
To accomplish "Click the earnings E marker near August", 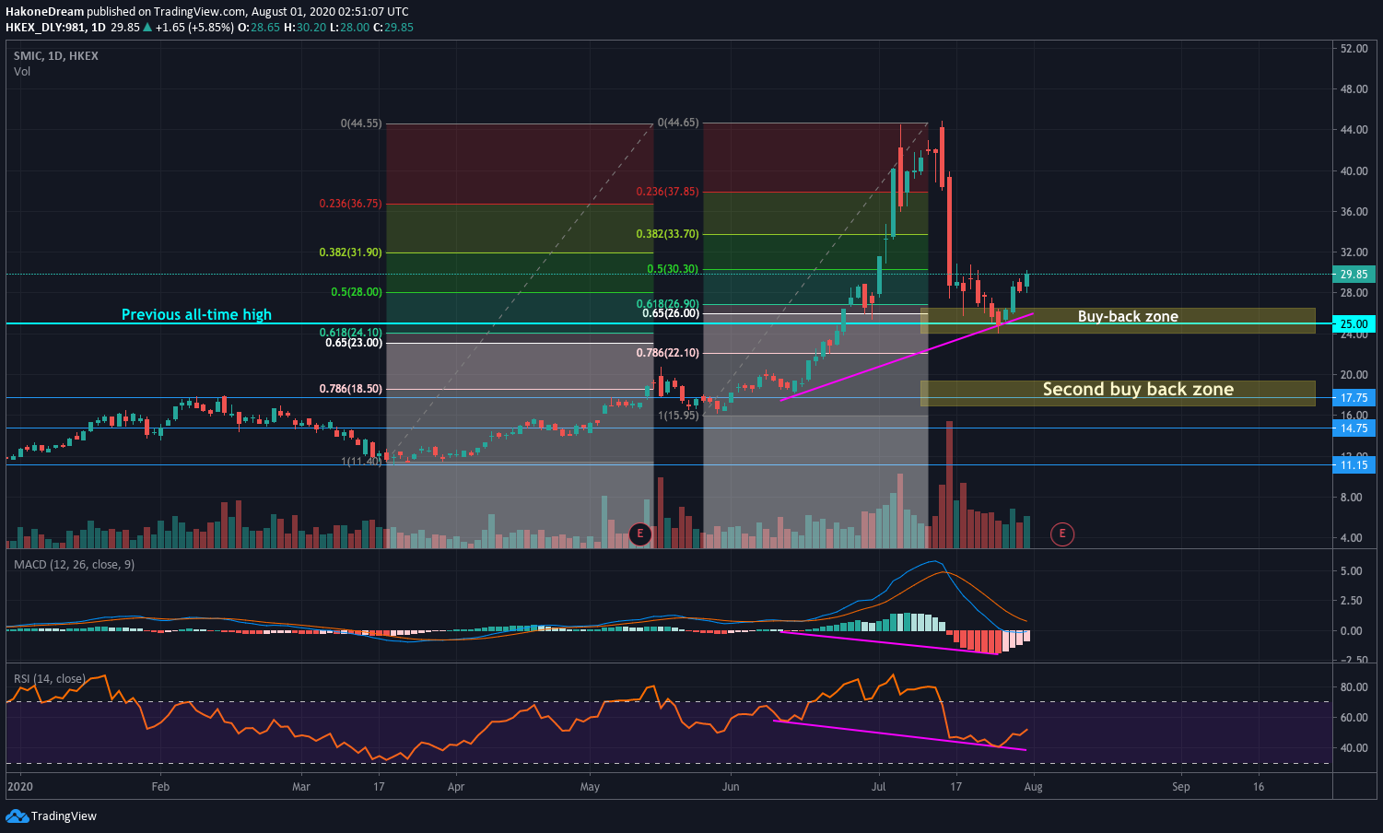I will 1062,534.
